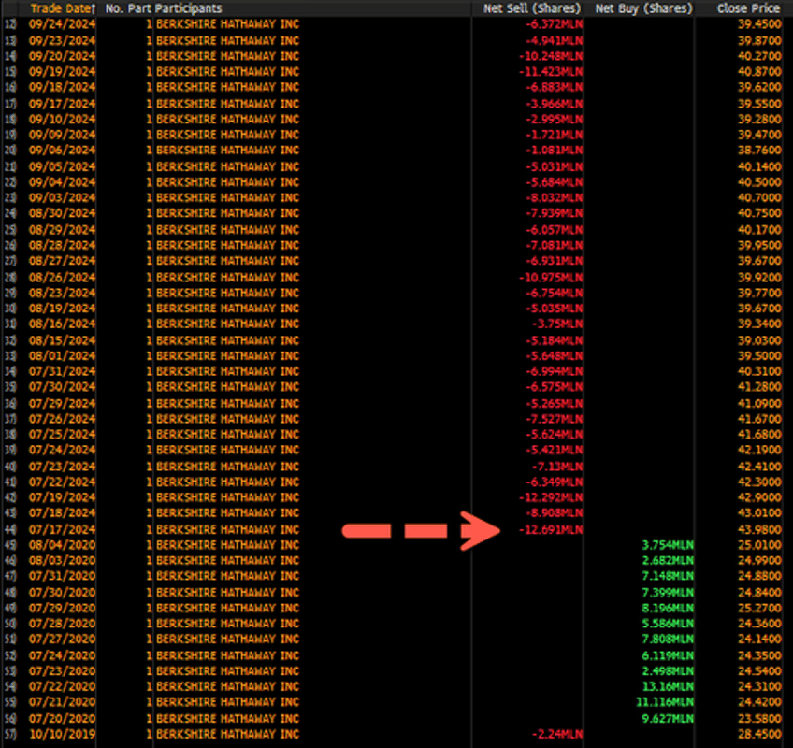Screen dimensions: 793x748
Task: Click the -5.684MLN net sell value
Action: click(x=554, y=182)
